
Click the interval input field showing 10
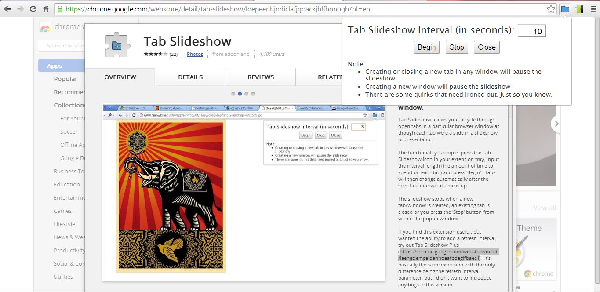531,30
